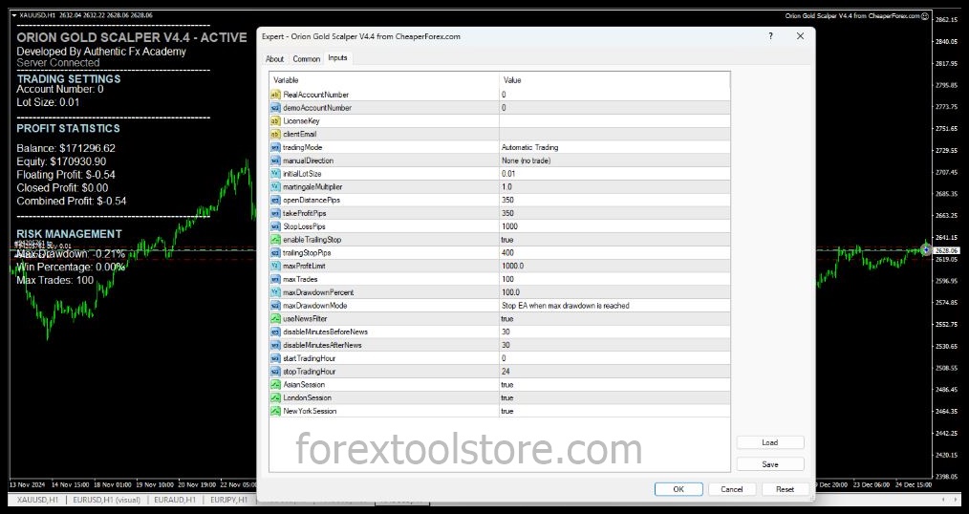Click the tradingMode row icon
Screen dimensions: 969x514
pyautogui.click(x=275, y=147)
